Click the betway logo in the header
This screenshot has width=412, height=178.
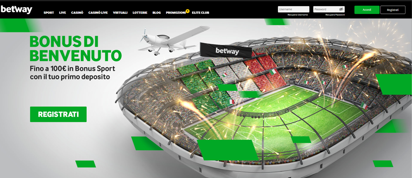tap(16, 10)
